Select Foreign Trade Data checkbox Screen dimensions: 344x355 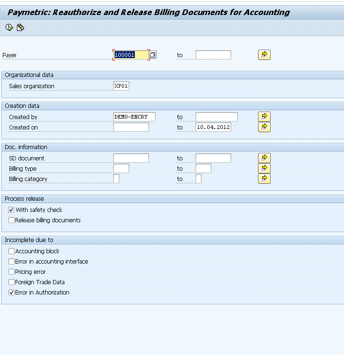click(11, 282)
